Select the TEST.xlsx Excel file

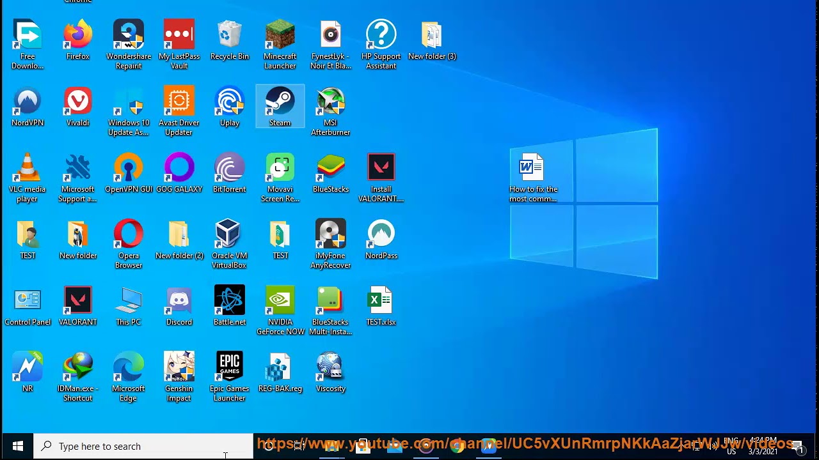click(381, 300)
